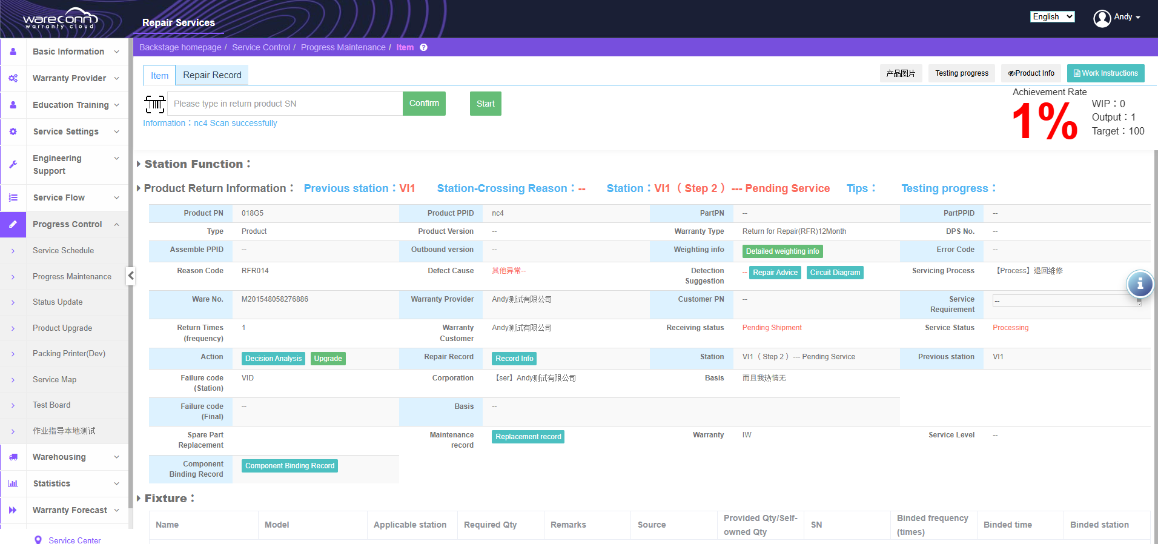Click the Warranty Forecast forward icon

click(13, 510)
